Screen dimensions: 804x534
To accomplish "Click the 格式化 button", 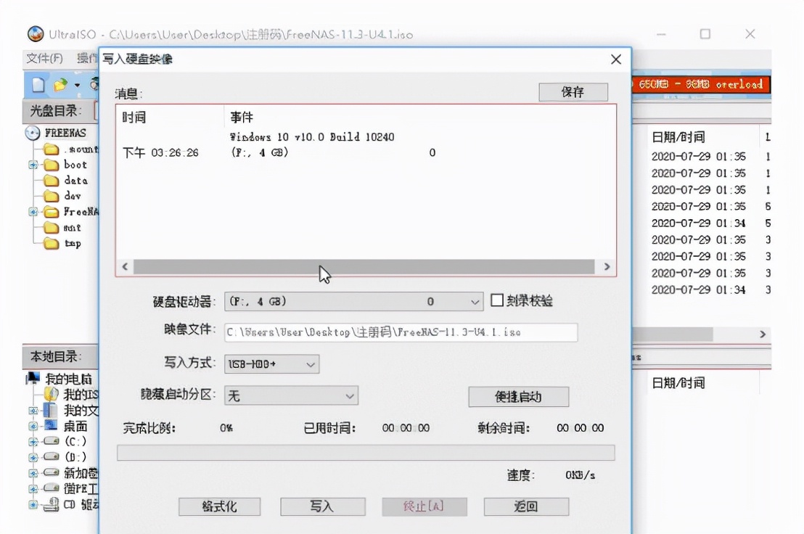I will click(219, 507).
